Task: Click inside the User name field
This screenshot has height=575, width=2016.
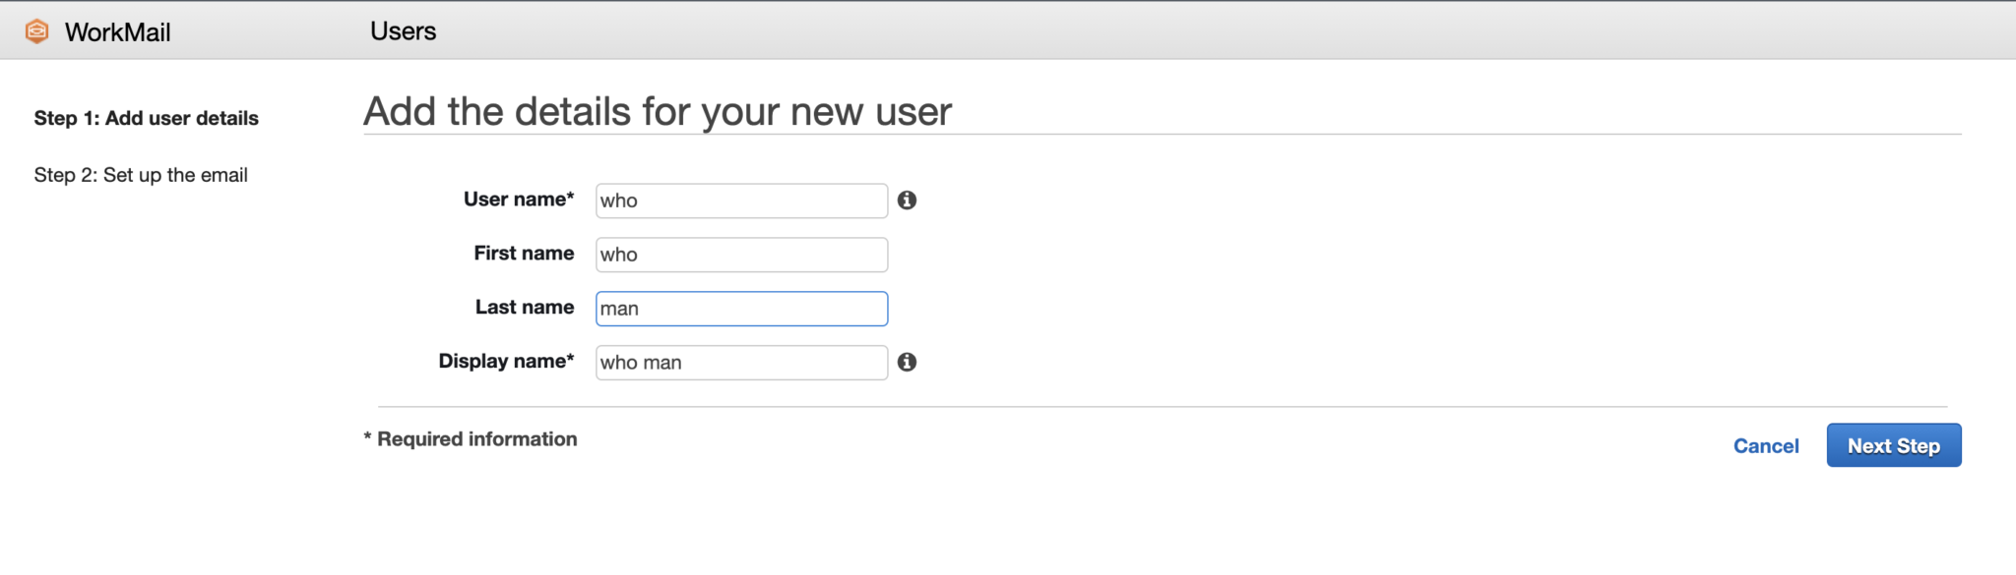Action: coord(740,200)
